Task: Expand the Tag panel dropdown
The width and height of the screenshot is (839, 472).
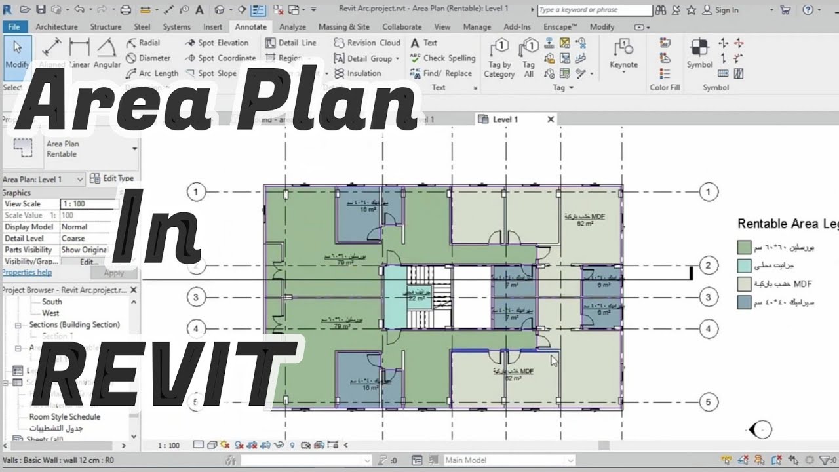Action: 571,88
